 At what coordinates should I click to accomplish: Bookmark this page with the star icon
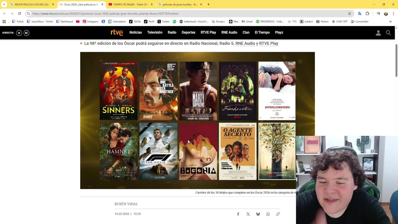[349, 14]
